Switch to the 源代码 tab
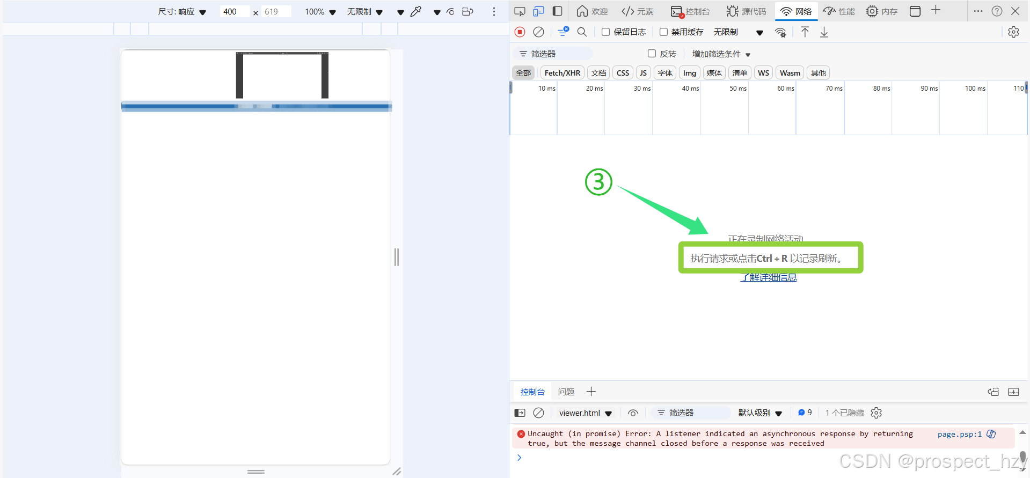The image size is (1030, 478). click(x=746, y=11)
